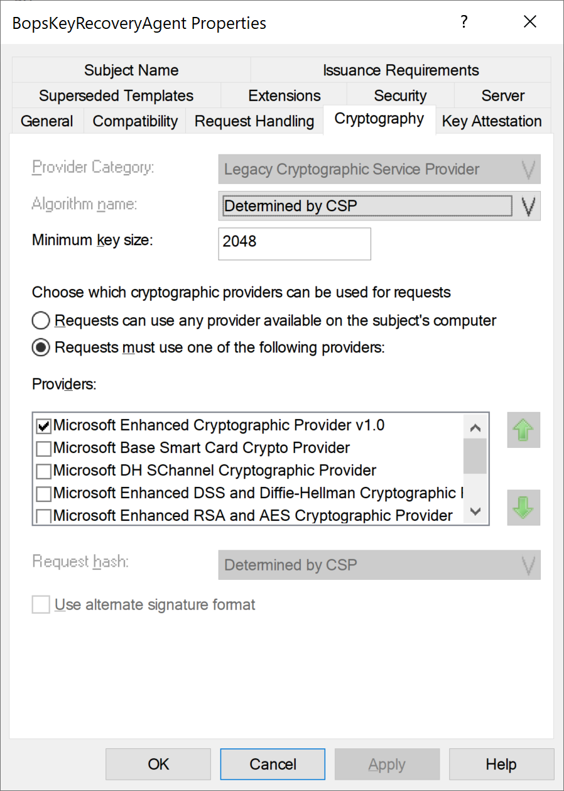564x791 pixels.
Task: Uncheck Microsoft Enhanced Cryptographic Provider v1.0
Action: coord(44,426)
